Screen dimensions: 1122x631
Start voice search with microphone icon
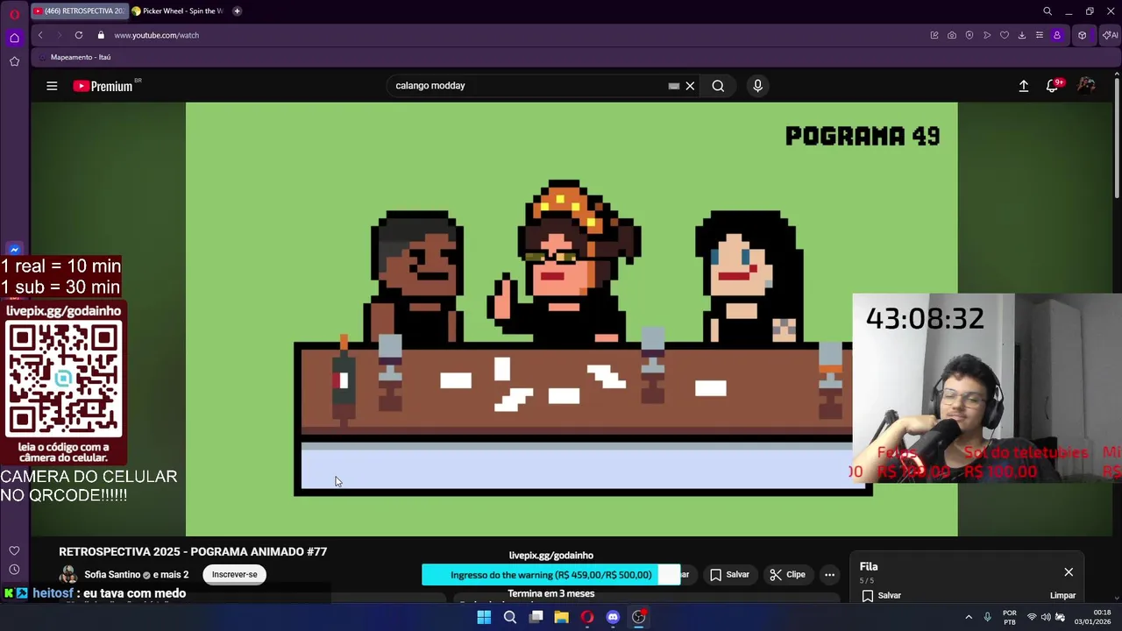(757, 86)
